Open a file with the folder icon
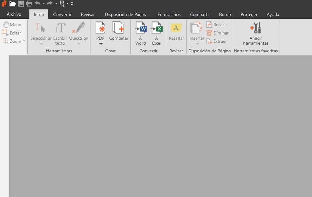The height and width of the screenshot is (197, 312). pos(12,3)
